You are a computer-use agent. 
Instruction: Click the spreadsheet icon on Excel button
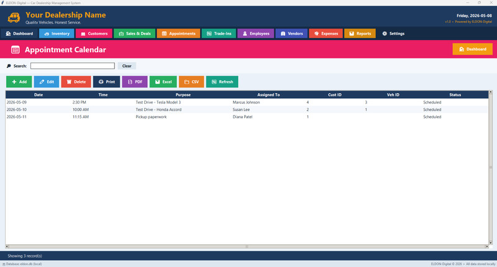click(x=158, y=82)
